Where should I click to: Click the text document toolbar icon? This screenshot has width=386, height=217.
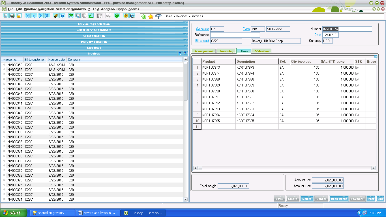[99, 16]
